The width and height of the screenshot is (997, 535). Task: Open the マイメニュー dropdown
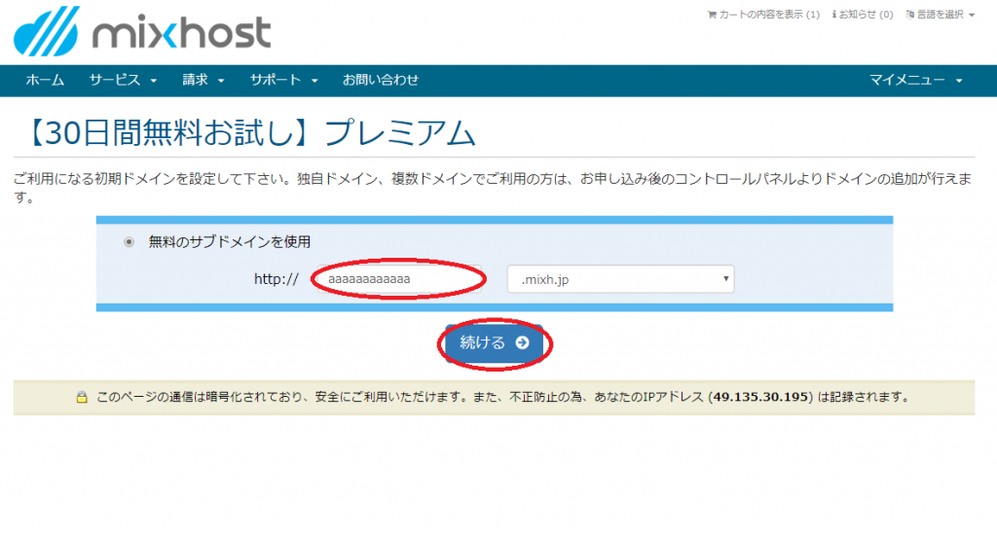(916, 80)
